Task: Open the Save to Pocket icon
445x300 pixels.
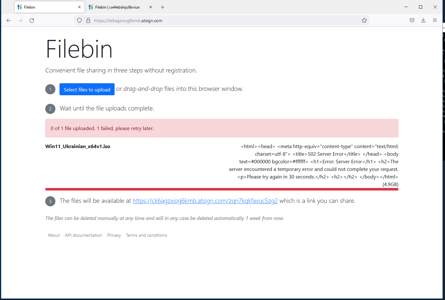Action: 412,21
